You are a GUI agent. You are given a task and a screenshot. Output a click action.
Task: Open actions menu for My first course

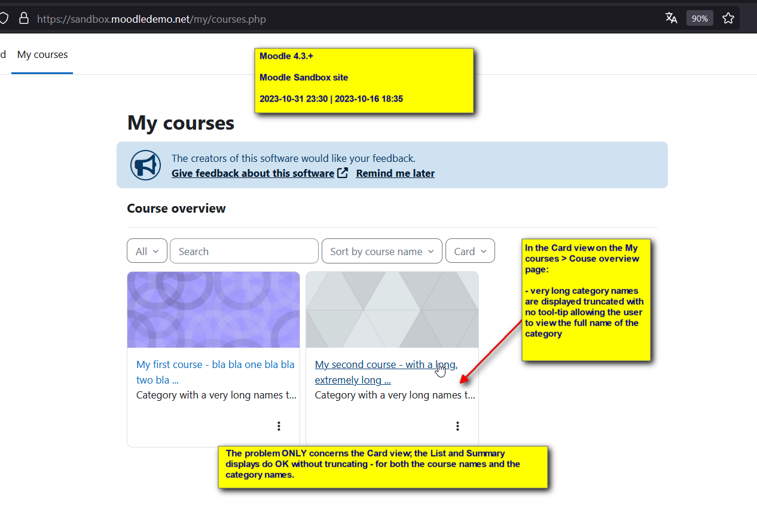(x=279, y=426)
